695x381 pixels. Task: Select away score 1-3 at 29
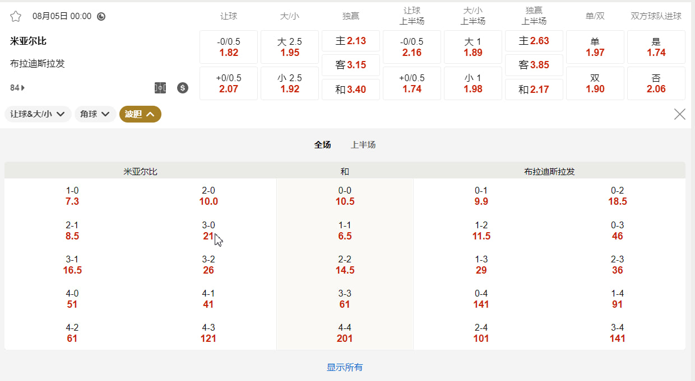coord(481,265)
